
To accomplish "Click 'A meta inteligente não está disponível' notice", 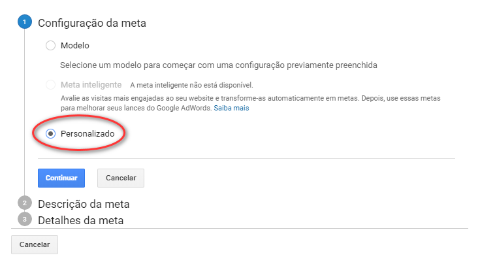I will point(191,85).
